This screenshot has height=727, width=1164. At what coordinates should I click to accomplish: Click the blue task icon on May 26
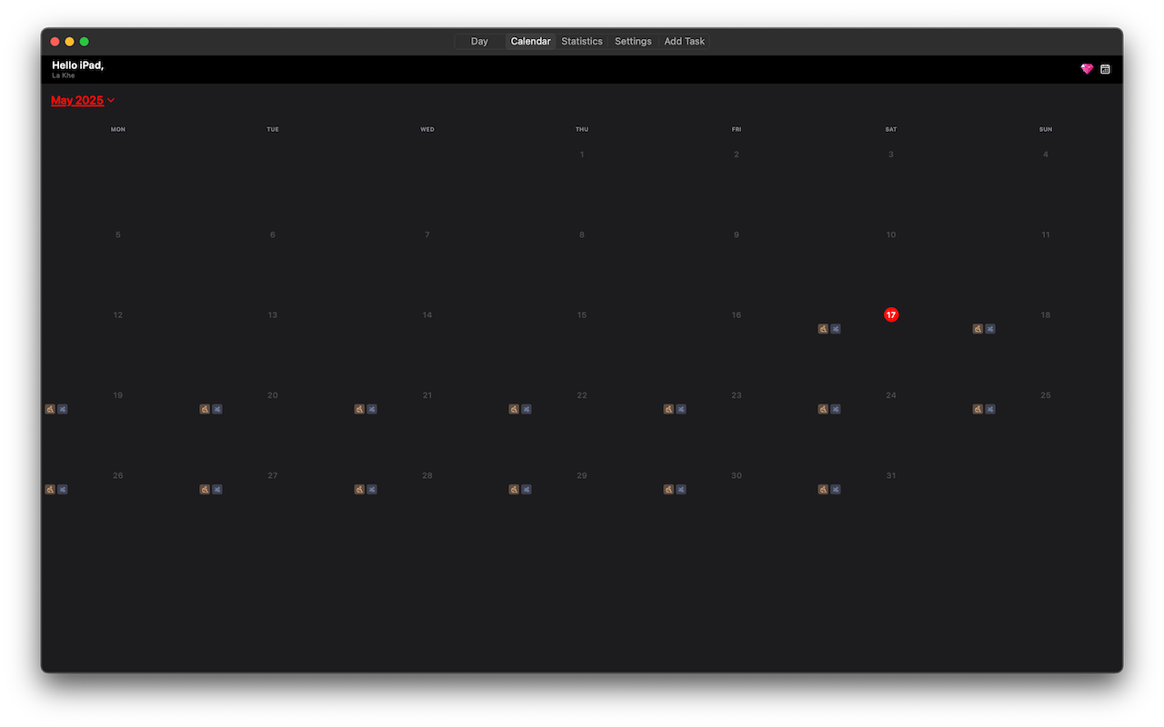click(x=63, y=489)
